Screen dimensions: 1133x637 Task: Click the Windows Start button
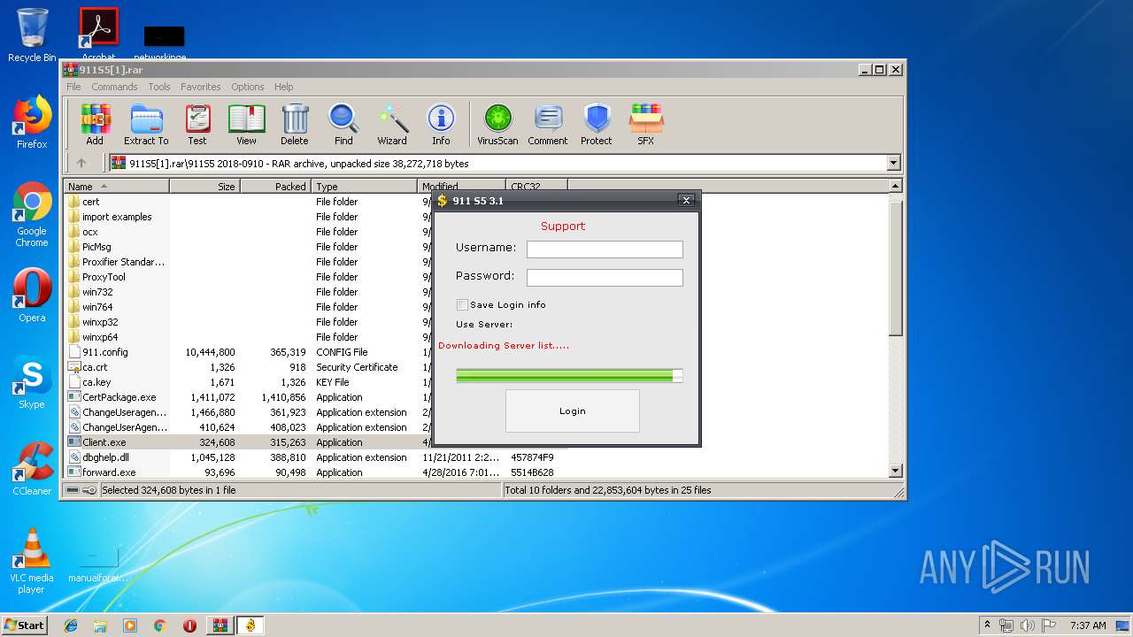[x=25, y=625]
